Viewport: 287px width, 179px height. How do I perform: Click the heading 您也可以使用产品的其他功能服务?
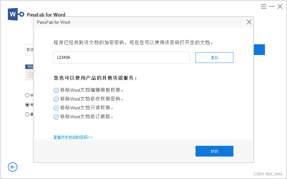click(x=95, y=78)
